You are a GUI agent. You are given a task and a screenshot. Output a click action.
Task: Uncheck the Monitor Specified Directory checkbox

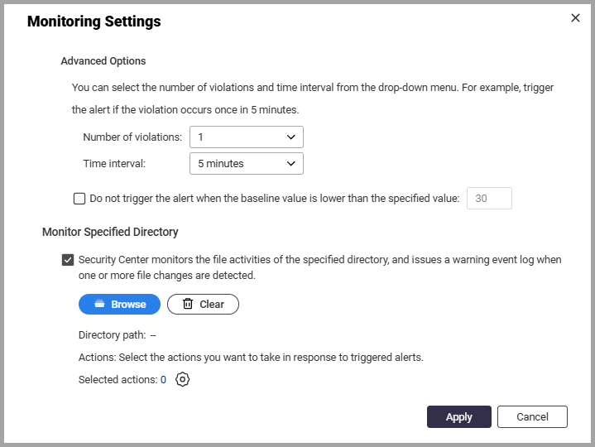[x=68, y=260]
